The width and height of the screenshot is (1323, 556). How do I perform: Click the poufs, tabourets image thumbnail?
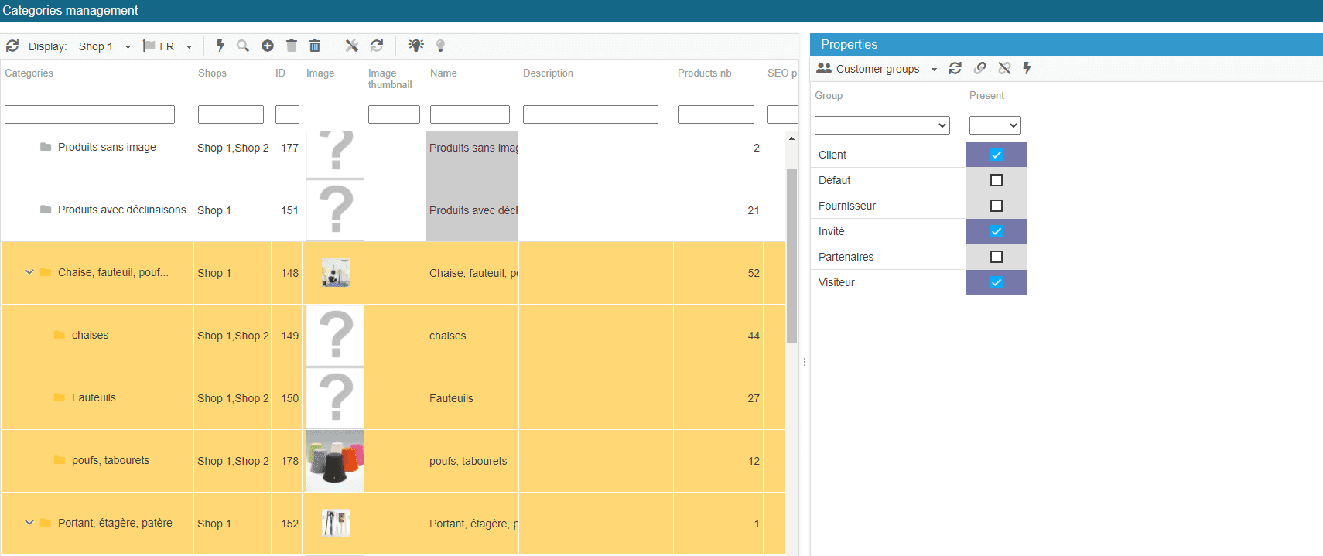point(335,461)
